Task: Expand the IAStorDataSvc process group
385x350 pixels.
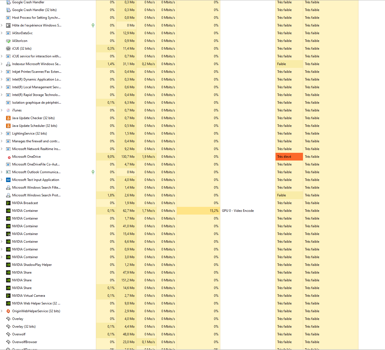Action: tap(2, 33)
